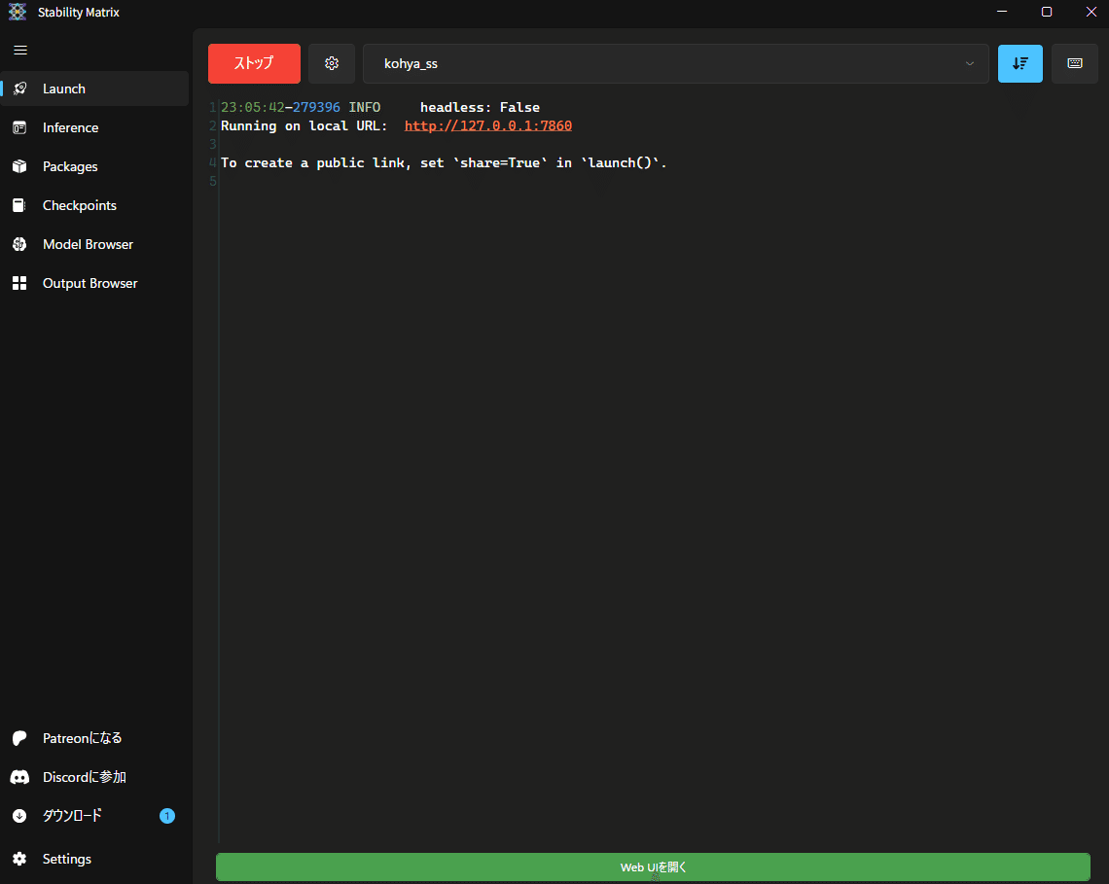Image resolution: width=1109 pixels, height=884 pixels.
Task: Click the Discord logo icon
Action: tap(19, 777)
